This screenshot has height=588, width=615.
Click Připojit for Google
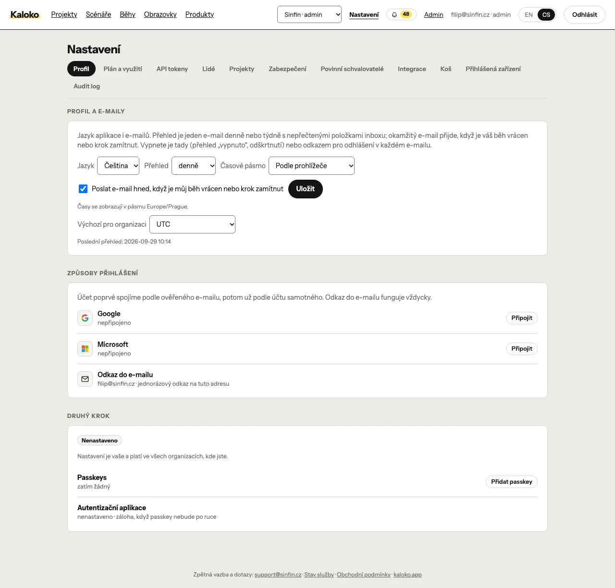pos(522,318)
